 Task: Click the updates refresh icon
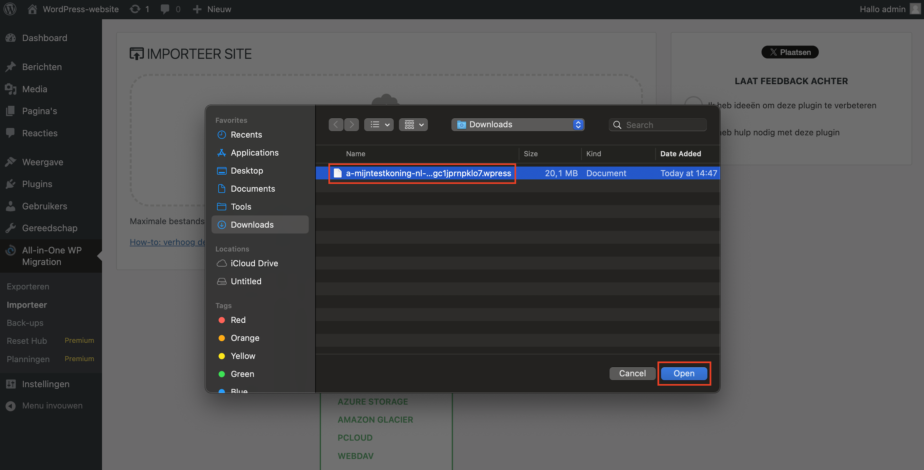135,9
